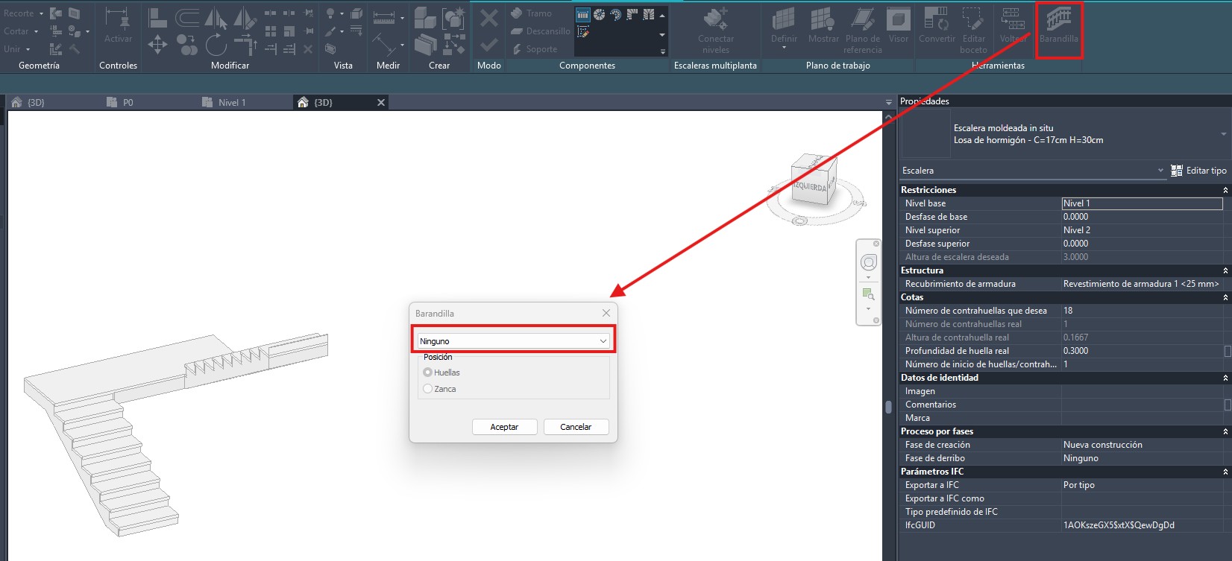Screen dimensions: 1232x561
Task: Collapse the Restricciones properties section
Action: (1225, 190)
